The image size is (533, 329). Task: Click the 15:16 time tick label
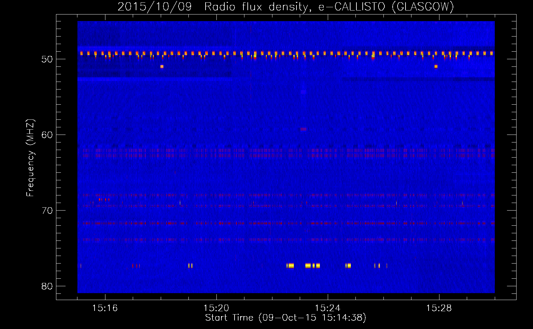click(105, 308)
